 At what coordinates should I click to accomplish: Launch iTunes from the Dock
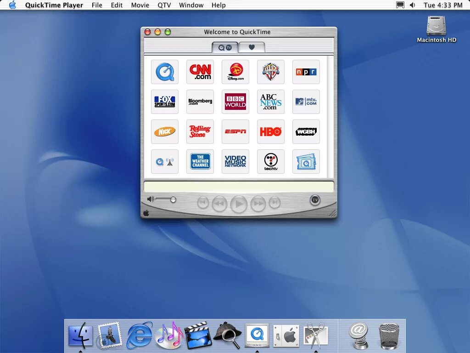pyautogui.click(x=169, y=335)
